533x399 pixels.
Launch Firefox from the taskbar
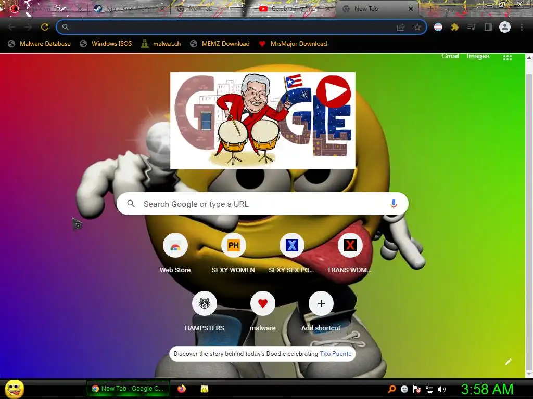pyautogui.click(x=182, y=389)
